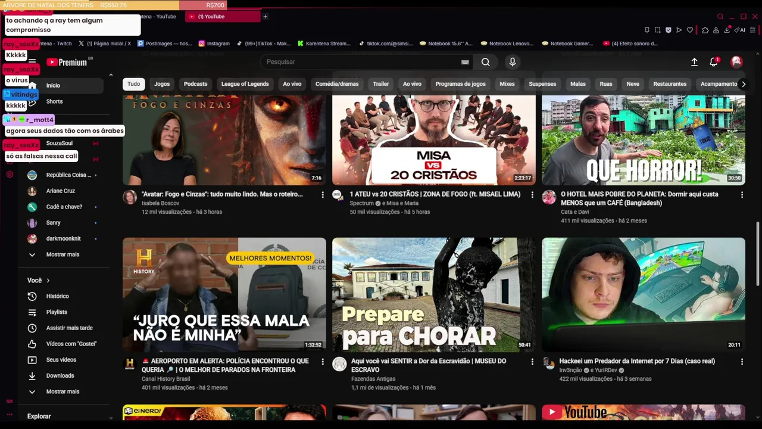Open options menu for O HOTEL MAIS POBRE video
The height and width of the screenshot is (429, 762).
pyautogui.click(x=742, y=195)
